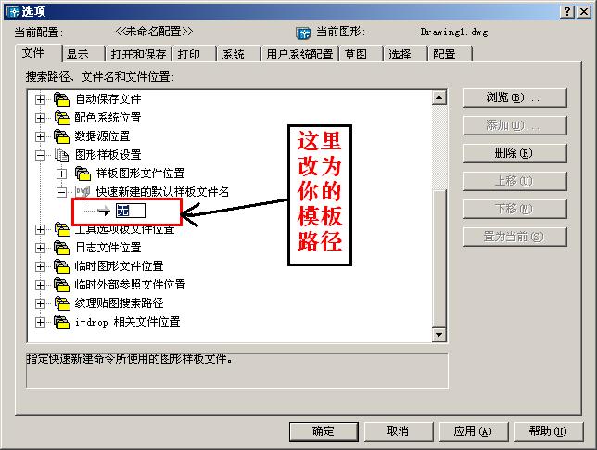
Task: Expand the i-drop 相关文件位置 node
Action: point(40,322)
